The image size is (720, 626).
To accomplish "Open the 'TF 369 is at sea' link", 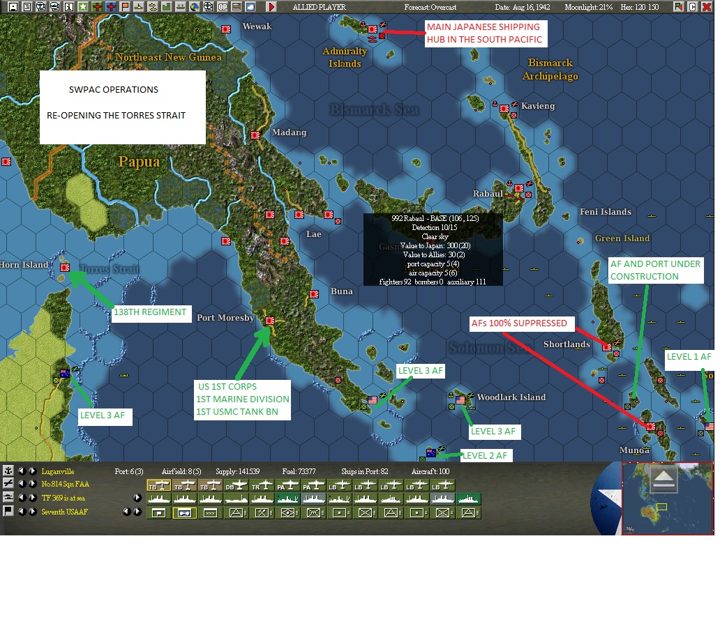I will click(x=63, y=498).
